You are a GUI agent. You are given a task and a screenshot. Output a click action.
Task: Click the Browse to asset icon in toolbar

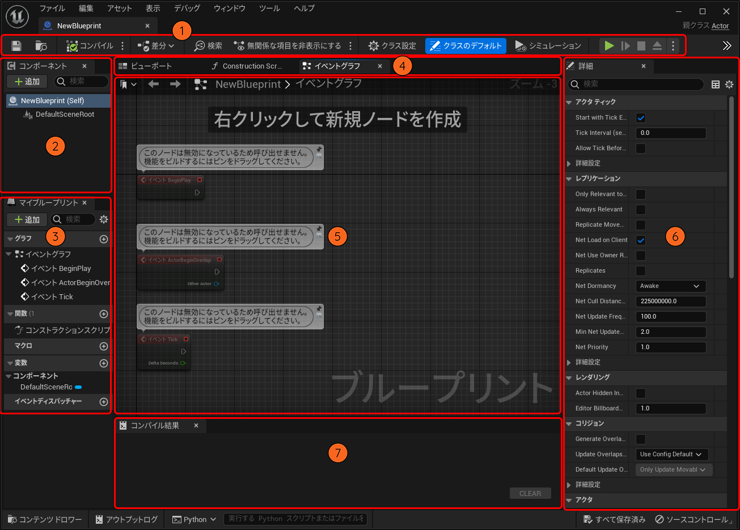41,46
